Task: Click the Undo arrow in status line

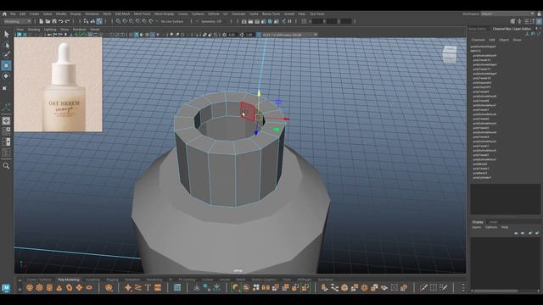Action: [60, 21]
